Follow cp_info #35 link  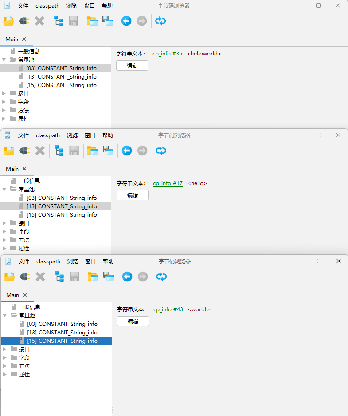click(x=168, y=54)
